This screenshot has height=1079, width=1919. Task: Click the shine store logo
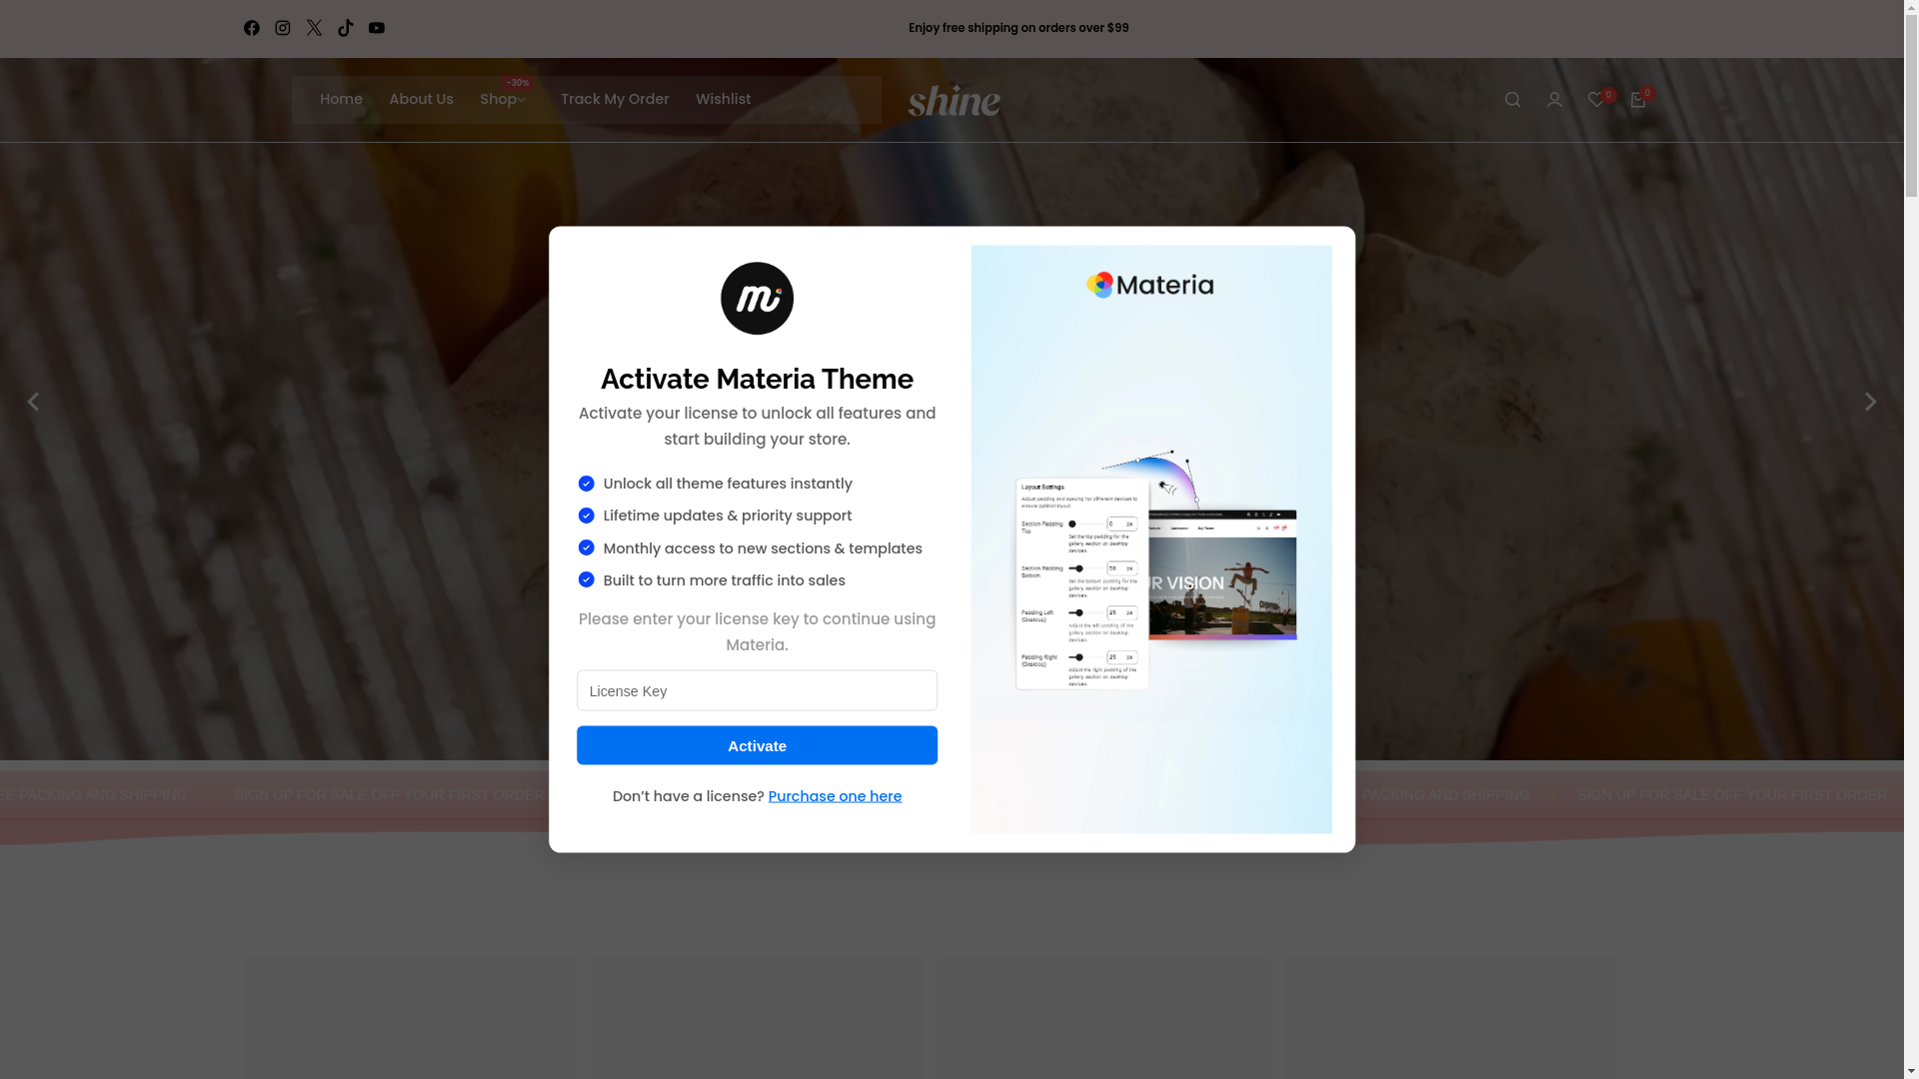955,100
